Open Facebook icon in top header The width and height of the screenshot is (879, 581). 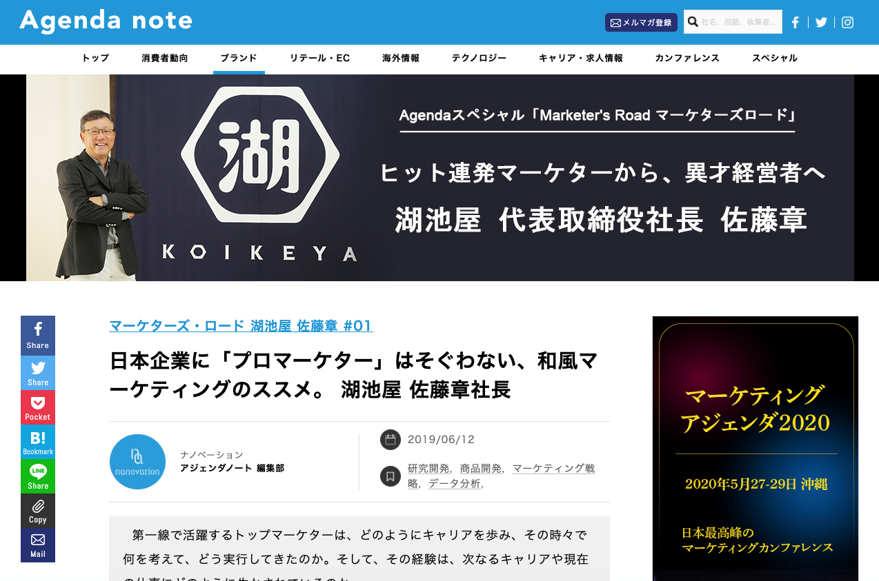click(x=795, y=22)
